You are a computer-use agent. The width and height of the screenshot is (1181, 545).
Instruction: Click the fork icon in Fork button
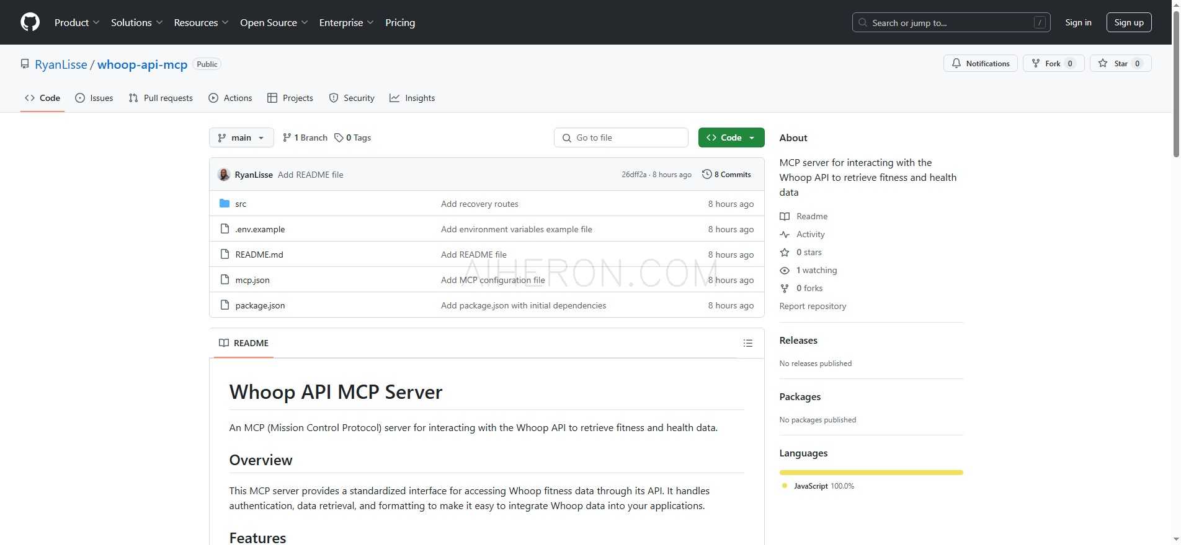point(1035,63)
